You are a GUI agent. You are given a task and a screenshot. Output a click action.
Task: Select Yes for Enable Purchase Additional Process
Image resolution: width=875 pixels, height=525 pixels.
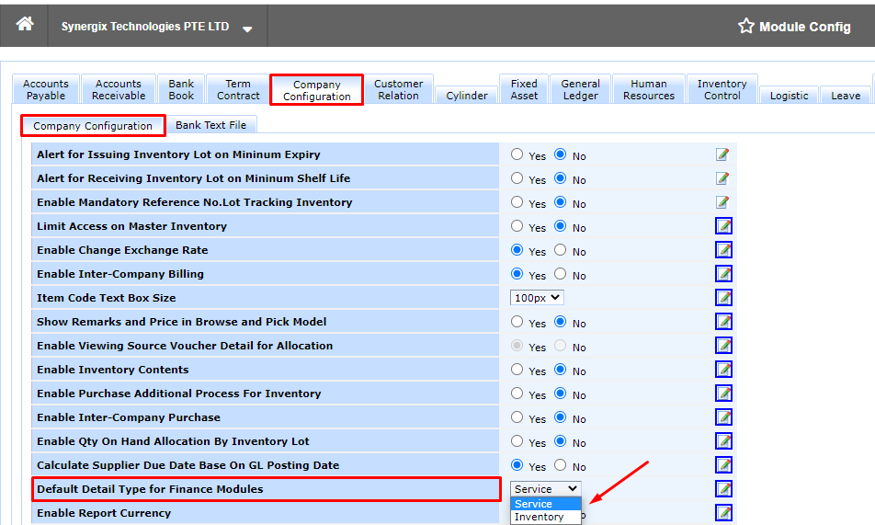coord(517,394)
